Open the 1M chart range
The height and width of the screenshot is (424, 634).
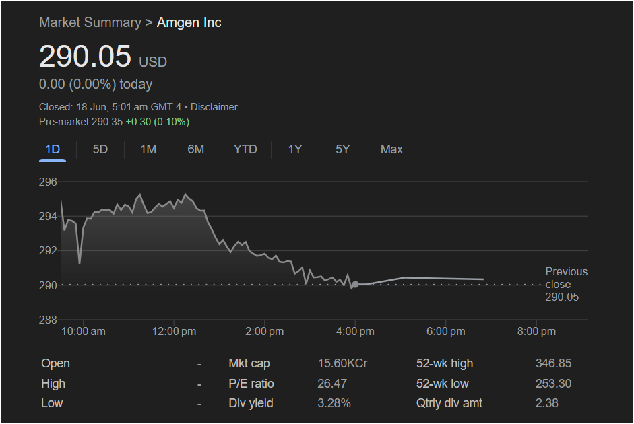(148, 150)
